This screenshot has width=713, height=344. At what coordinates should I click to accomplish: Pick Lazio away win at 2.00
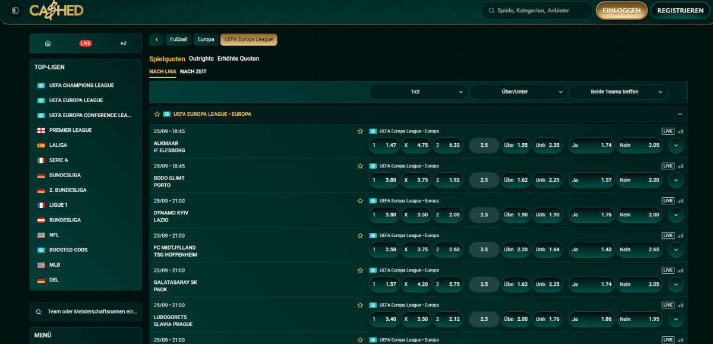(447, 215)
